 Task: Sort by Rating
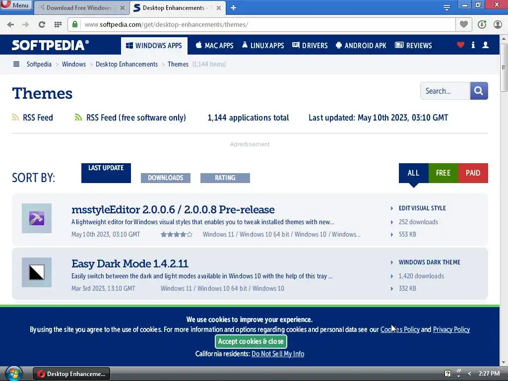tap(225, 178)
